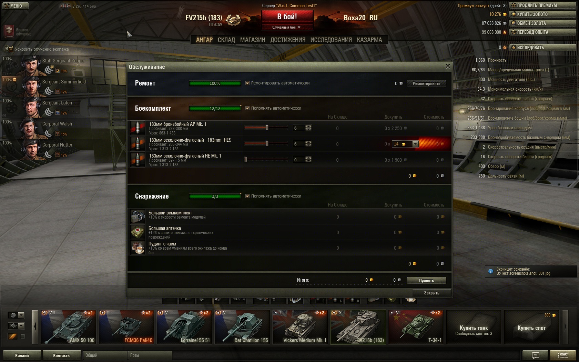Click the Большой ремкомплект repair kit icon
The image size is (579, 362).
[138, 217]
